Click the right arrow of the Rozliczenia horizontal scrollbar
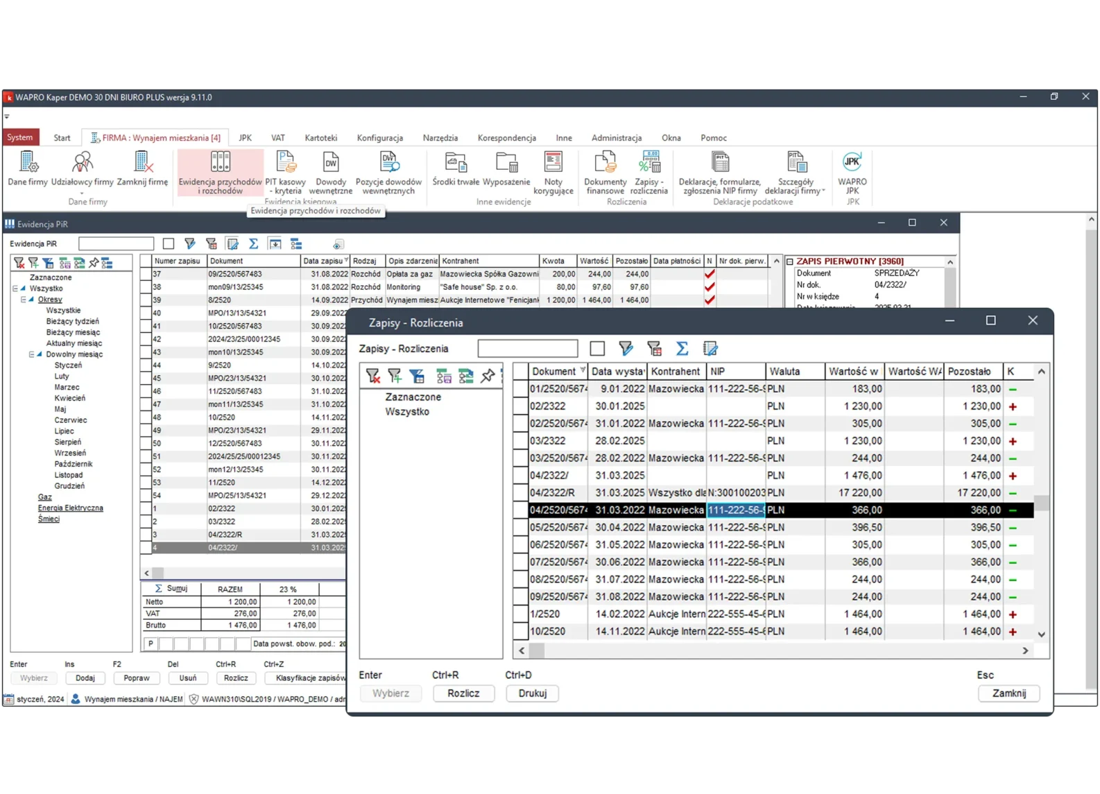Viewport: 1100px width, 794px height. click(x=1025, y=651)
